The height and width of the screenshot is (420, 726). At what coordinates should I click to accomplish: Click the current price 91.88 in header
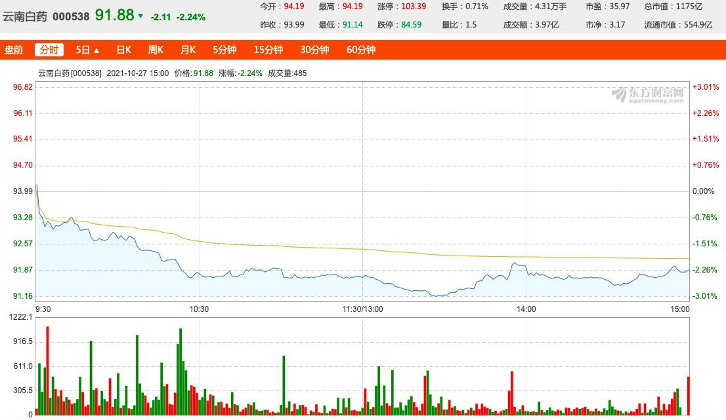click(114, 15)
